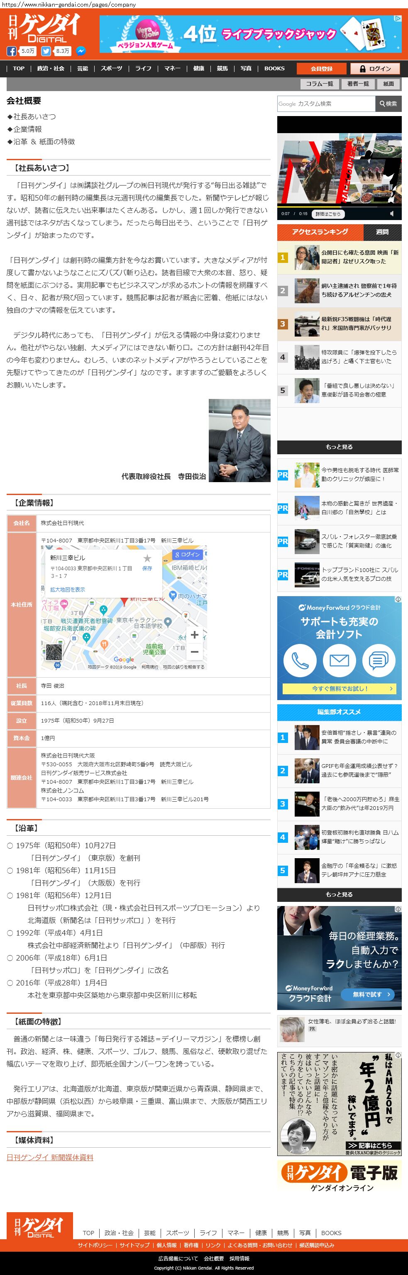
Task: Click 拡大地図を表示 link on the map
Action: (67, 589)
